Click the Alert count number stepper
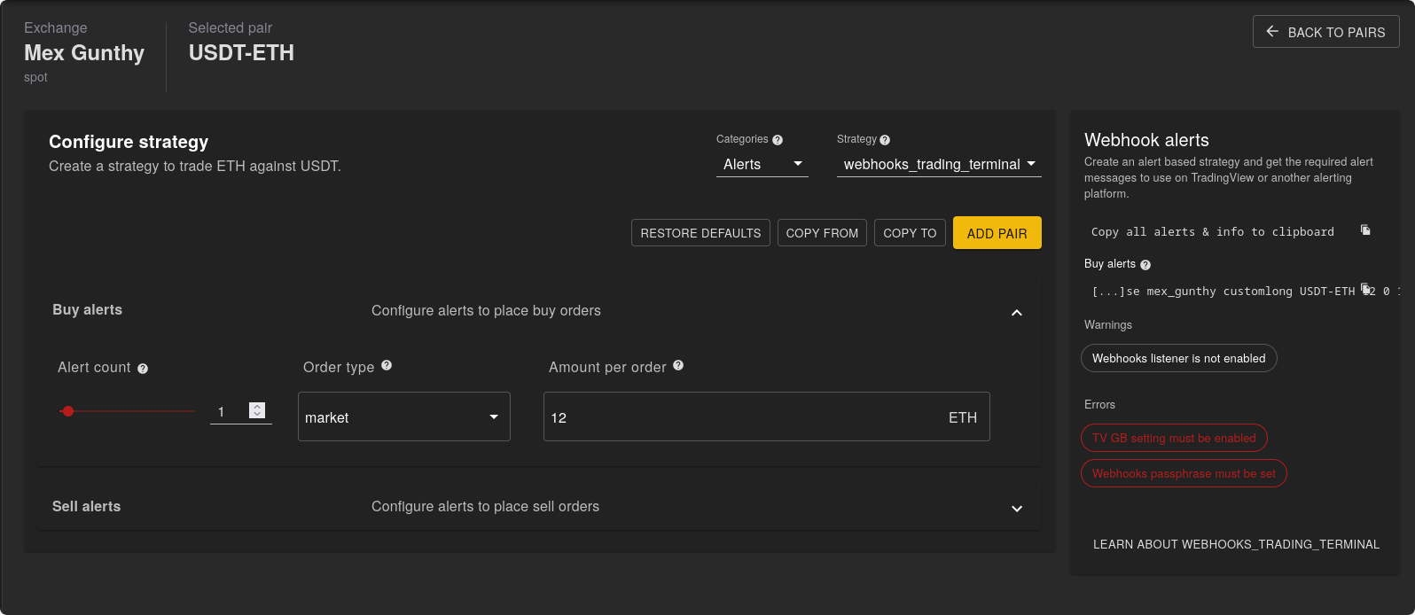1415x615 pixels. tap(257, 410)
